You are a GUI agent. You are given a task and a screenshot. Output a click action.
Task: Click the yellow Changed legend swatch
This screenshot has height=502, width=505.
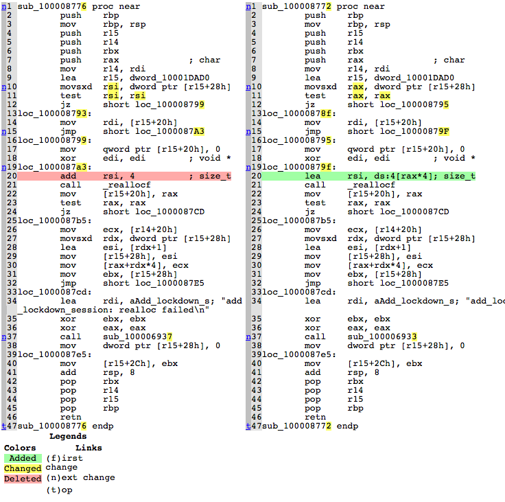pyautogui.click(x=22, y=468)
